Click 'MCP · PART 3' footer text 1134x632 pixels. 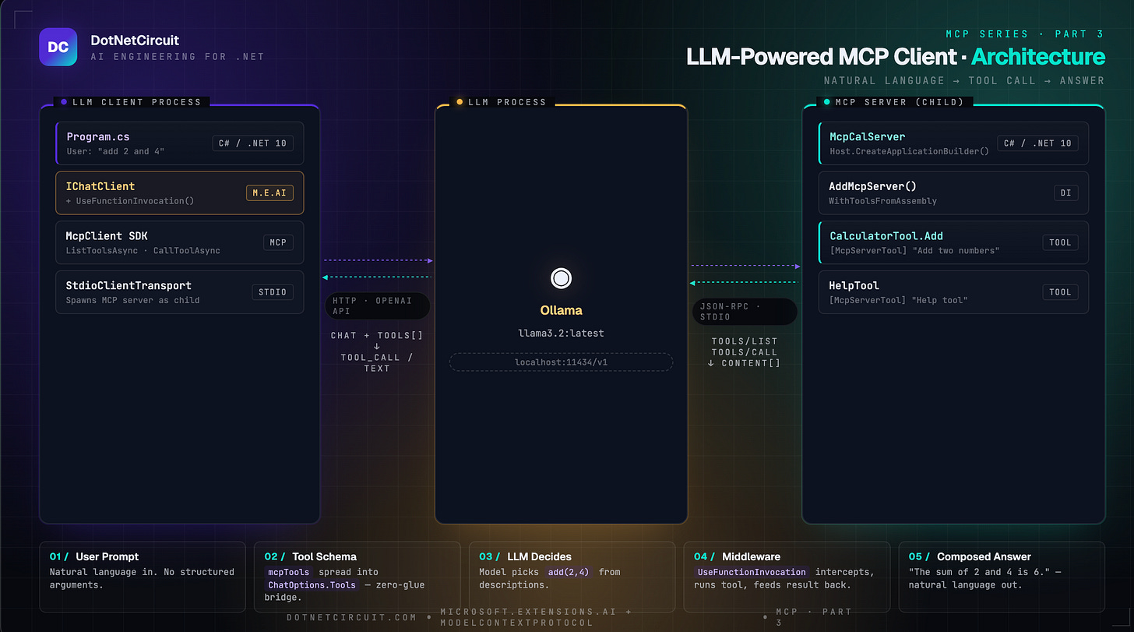click(x=815, y=617)
